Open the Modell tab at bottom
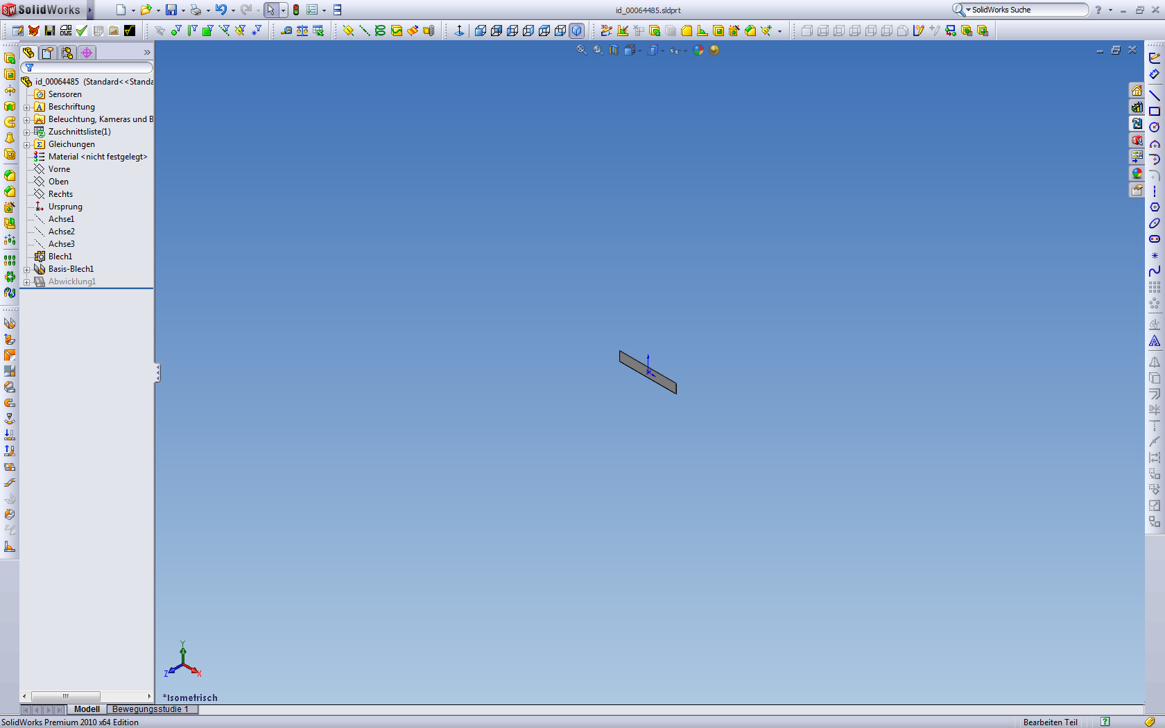1165x728 pixels. pos(87,709)
